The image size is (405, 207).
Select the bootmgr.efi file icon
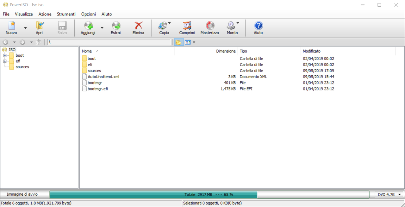pos(84,89)
